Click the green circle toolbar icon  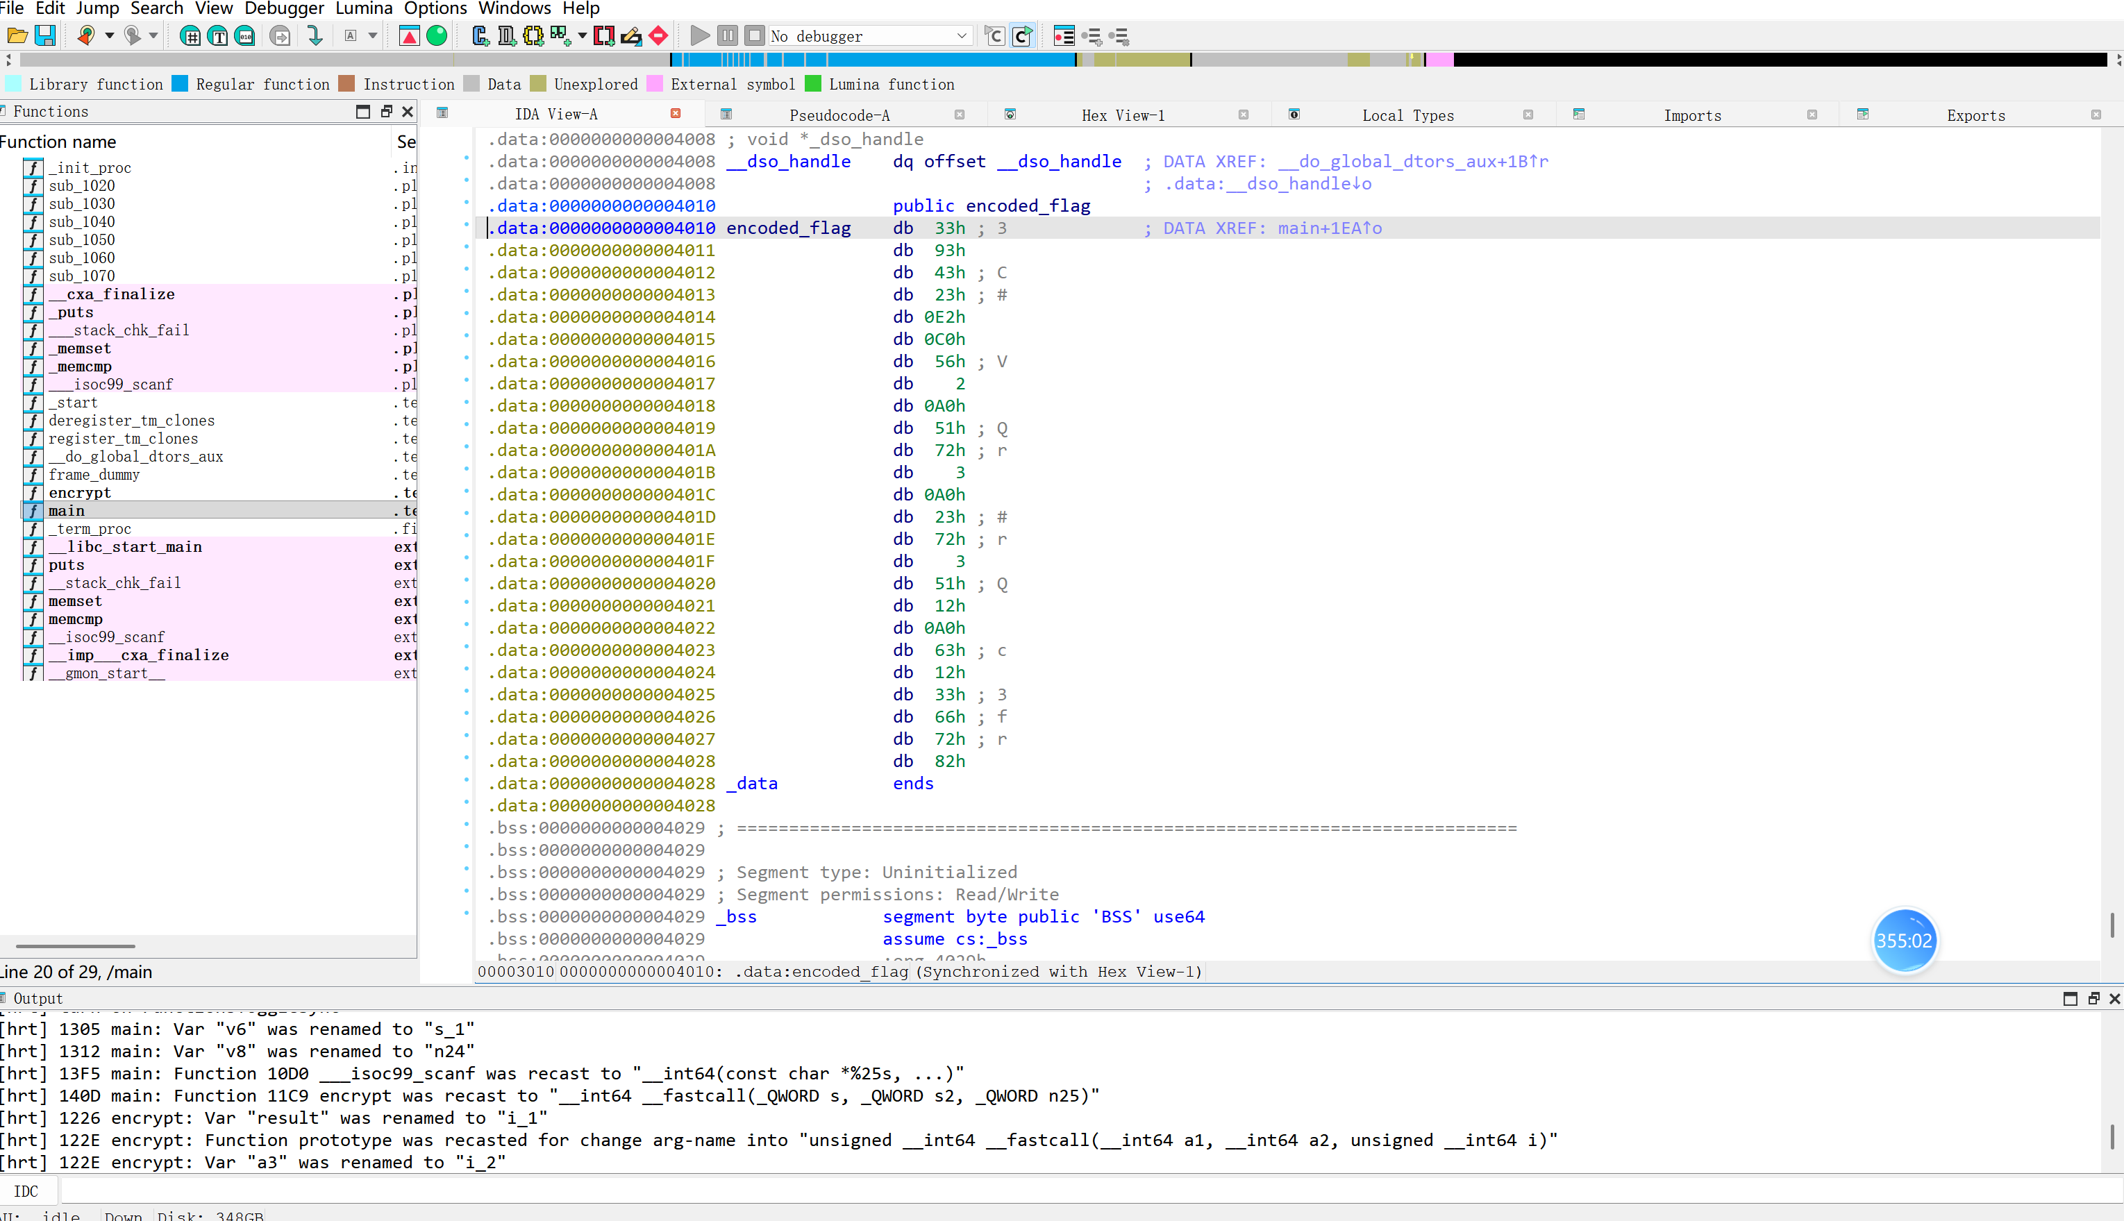click(437, 36)
